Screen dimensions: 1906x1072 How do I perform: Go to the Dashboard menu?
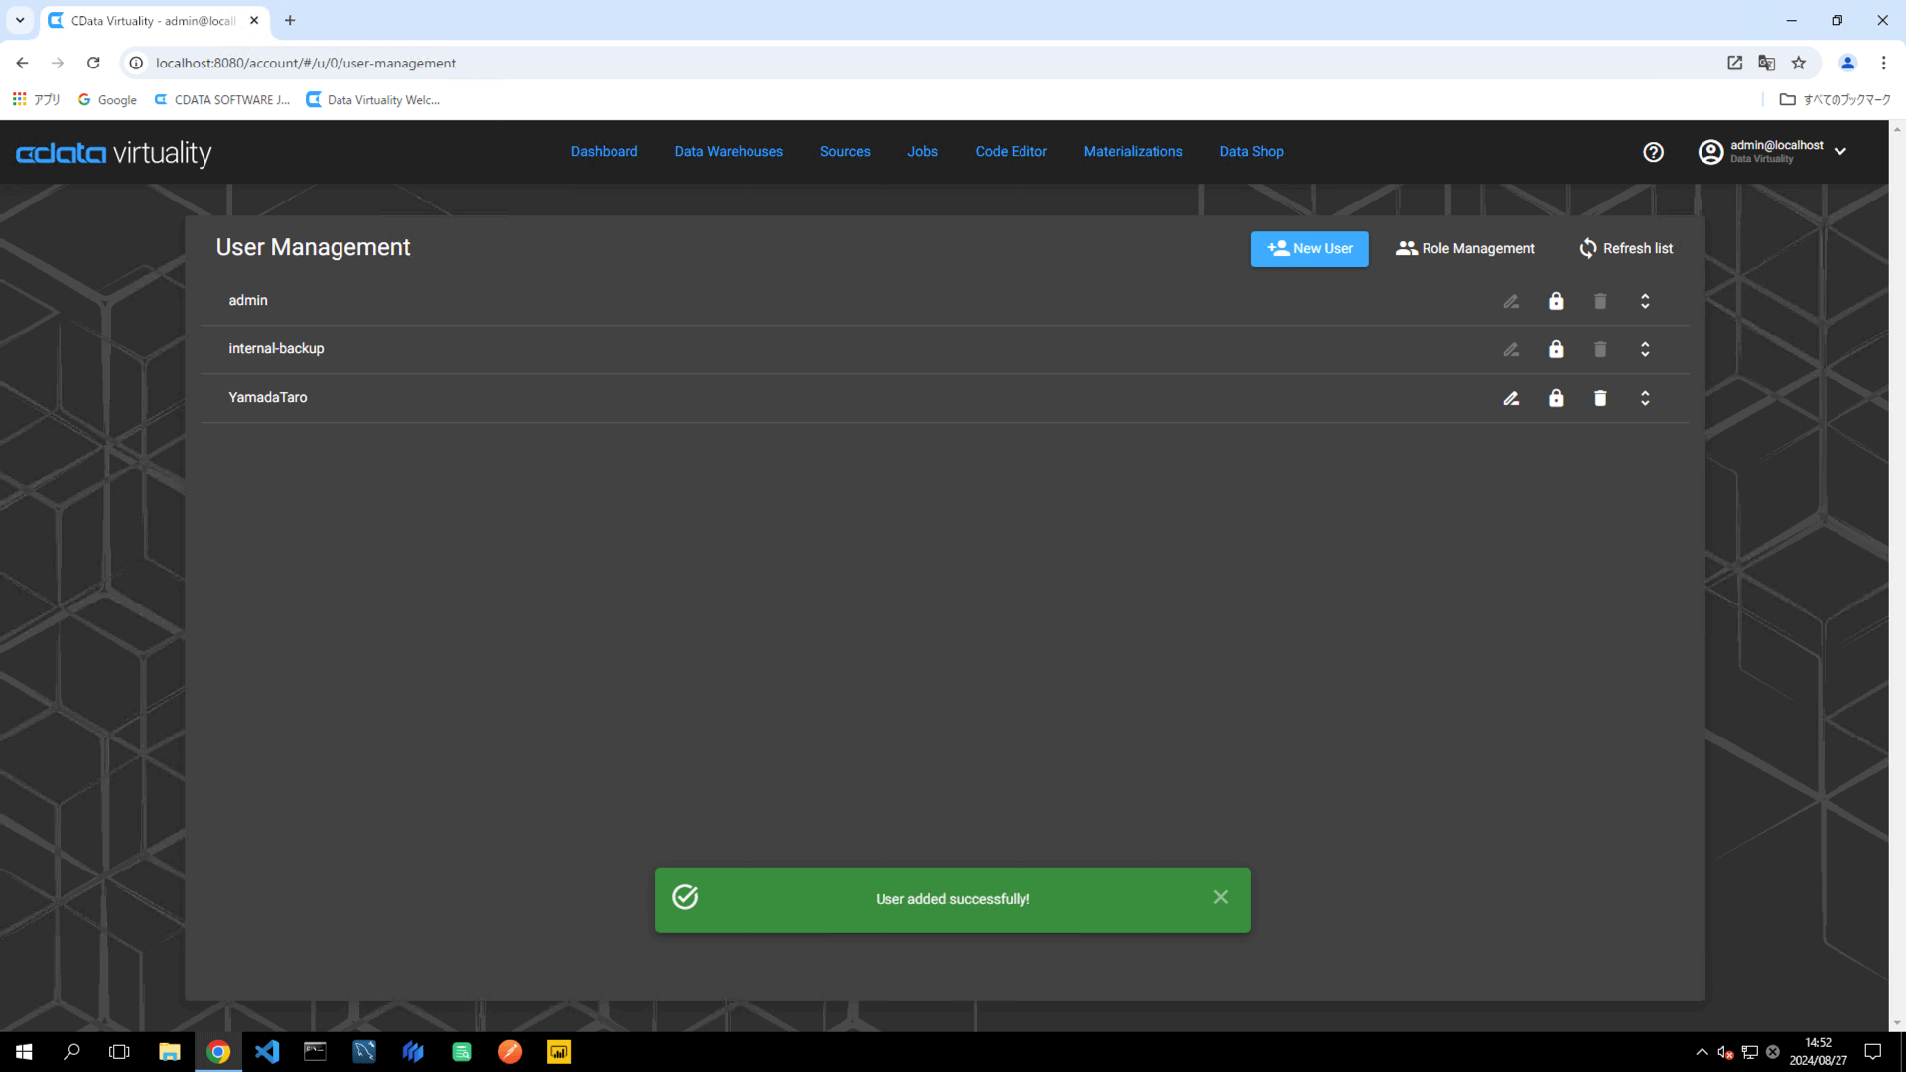(x=604, y=152)
